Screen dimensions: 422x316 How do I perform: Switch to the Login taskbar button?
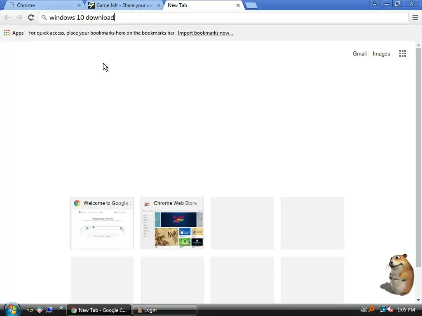(x=165, y=310)
